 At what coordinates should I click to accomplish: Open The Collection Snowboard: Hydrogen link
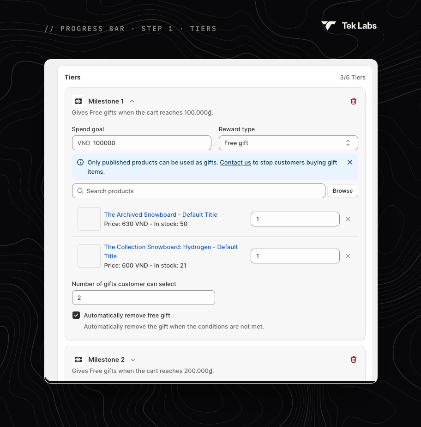coord(171,251)
